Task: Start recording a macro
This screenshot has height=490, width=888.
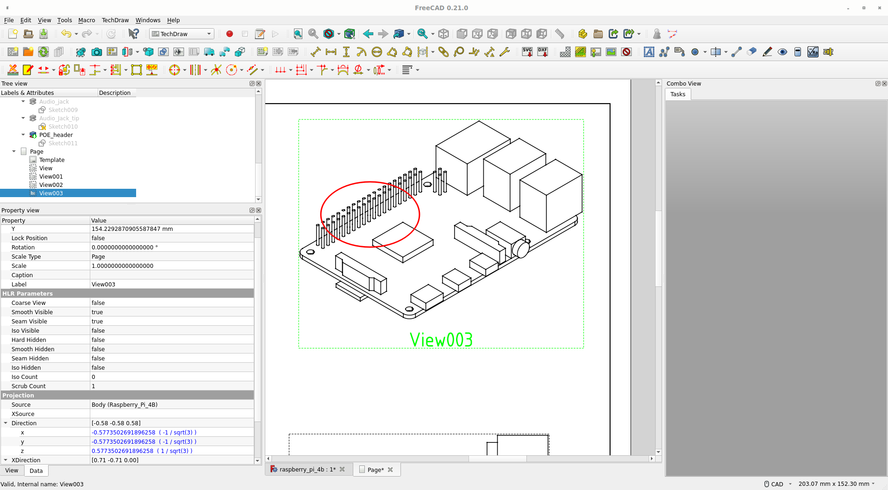Action: [x=229, y=34]
